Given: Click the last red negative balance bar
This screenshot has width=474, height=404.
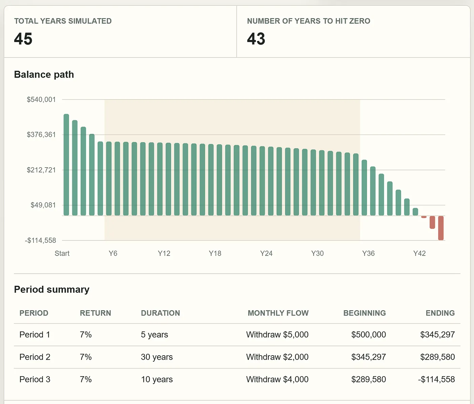Looking at the screenshot, I should pyautogui.click(x=441, y=228).
